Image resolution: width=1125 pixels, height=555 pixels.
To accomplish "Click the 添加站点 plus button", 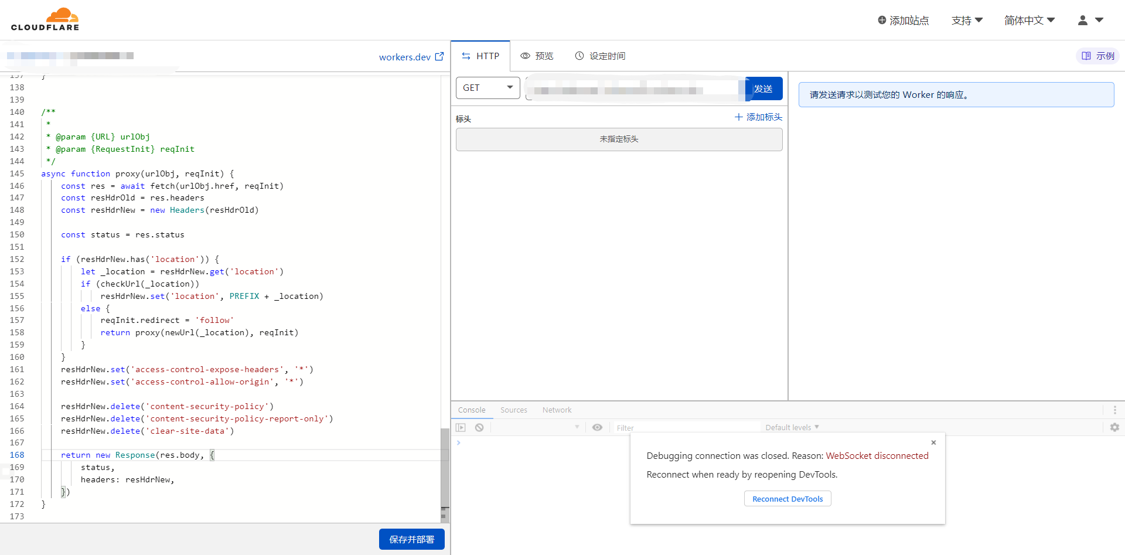I will point(903,21).
